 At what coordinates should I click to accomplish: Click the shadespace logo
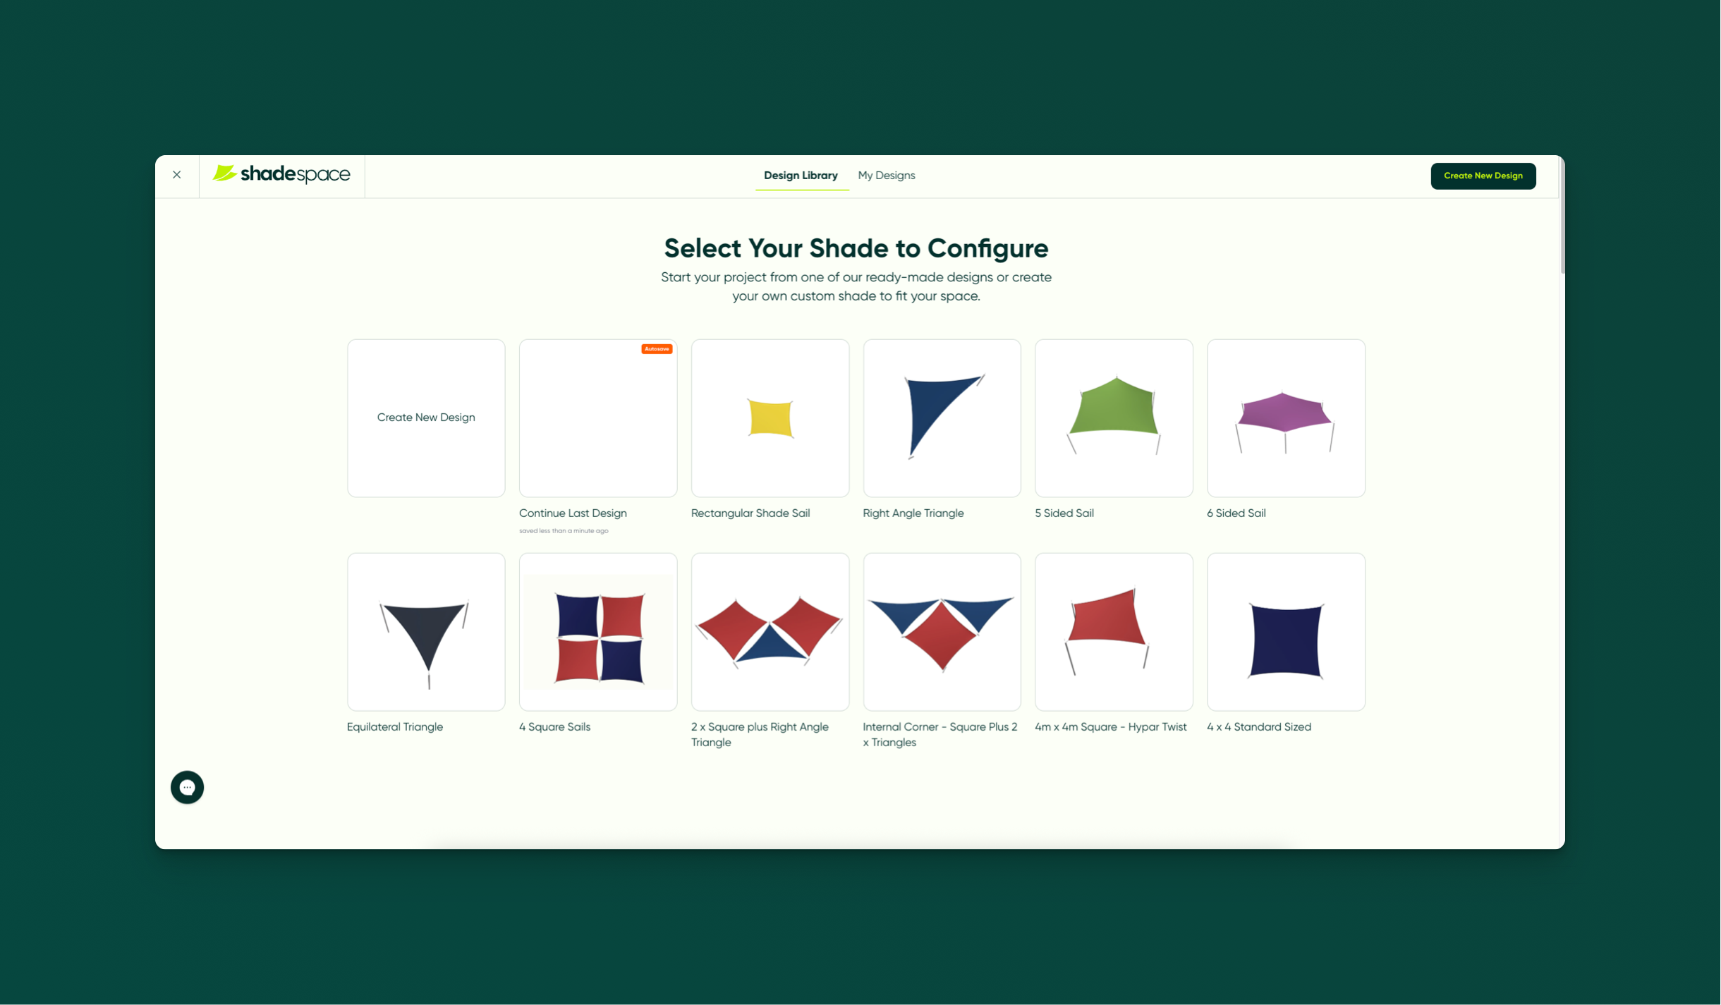point(281,173)
